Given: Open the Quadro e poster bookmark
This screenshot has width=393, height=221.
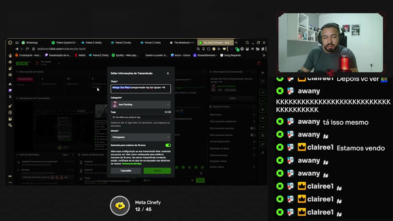Looking at the screenshot, I should (x=156, y=55).
